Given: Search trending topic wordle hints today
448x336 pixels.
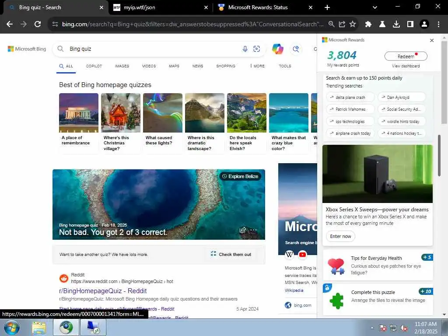Looking at the screenshot, I should point(402,122).
